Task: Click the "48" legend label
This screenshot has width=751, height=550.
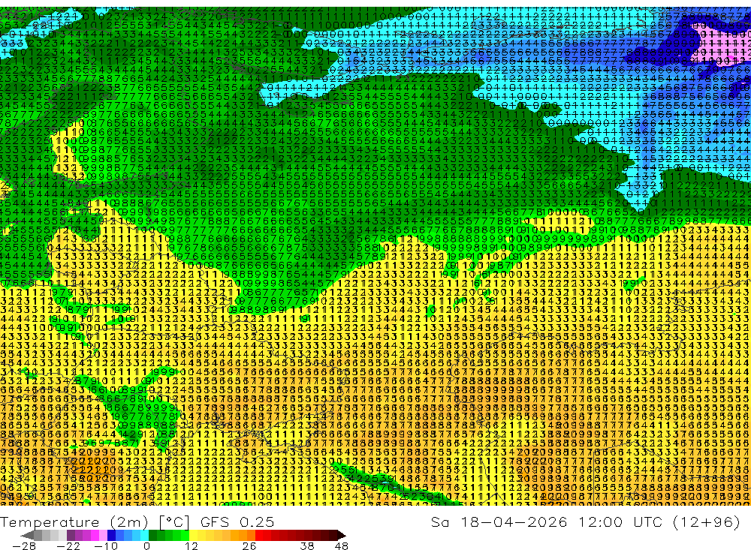Action: click(342, 546)
